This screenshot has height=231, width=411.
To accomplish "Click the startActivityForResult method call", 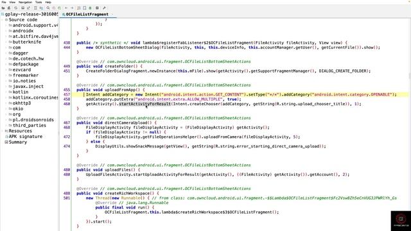I will [x=144, y=104].
